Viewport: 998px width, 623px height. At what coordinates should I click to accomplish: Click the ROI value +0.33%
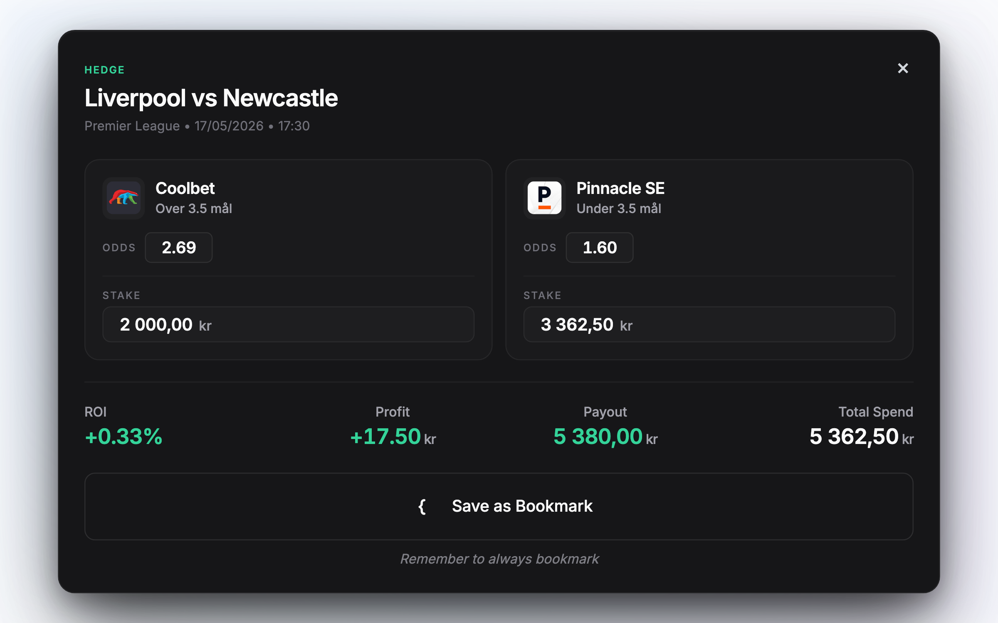(x=124, y=437)
